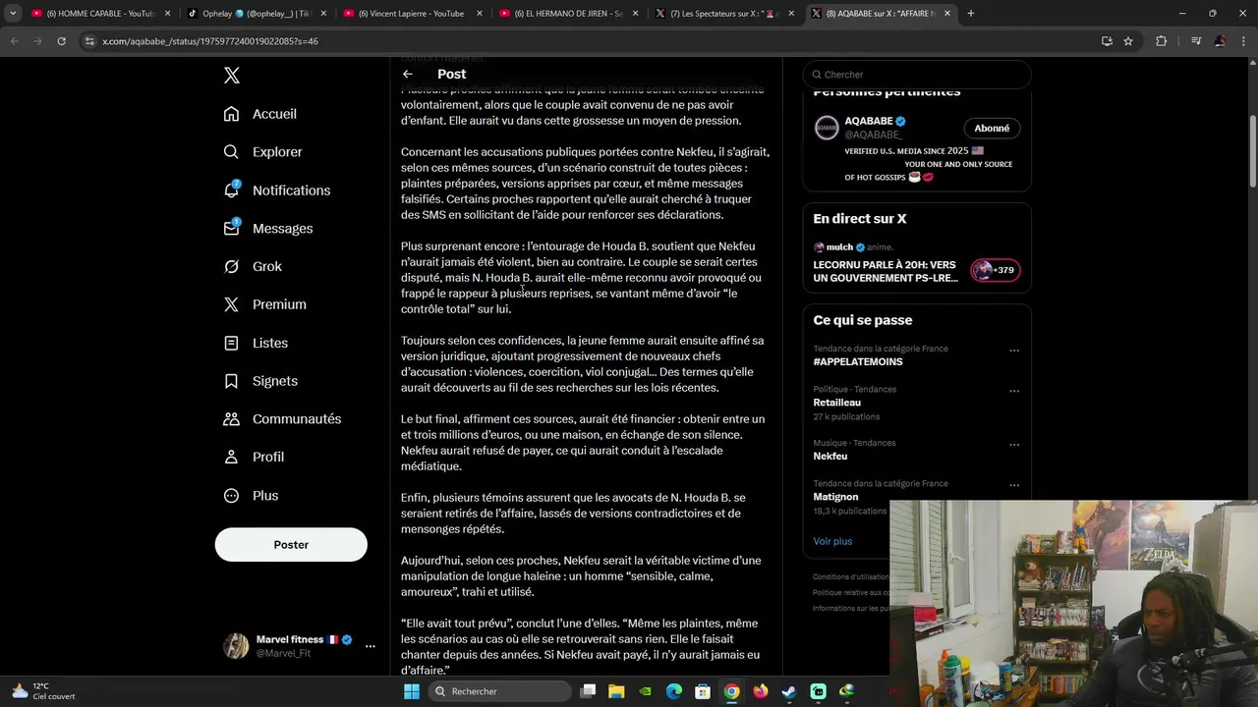Image resolution: width=1258 pixels, height=707 pixels.
Task: Switch to EL HERMANO DE JIREN tab
Action: coord(567,14)
